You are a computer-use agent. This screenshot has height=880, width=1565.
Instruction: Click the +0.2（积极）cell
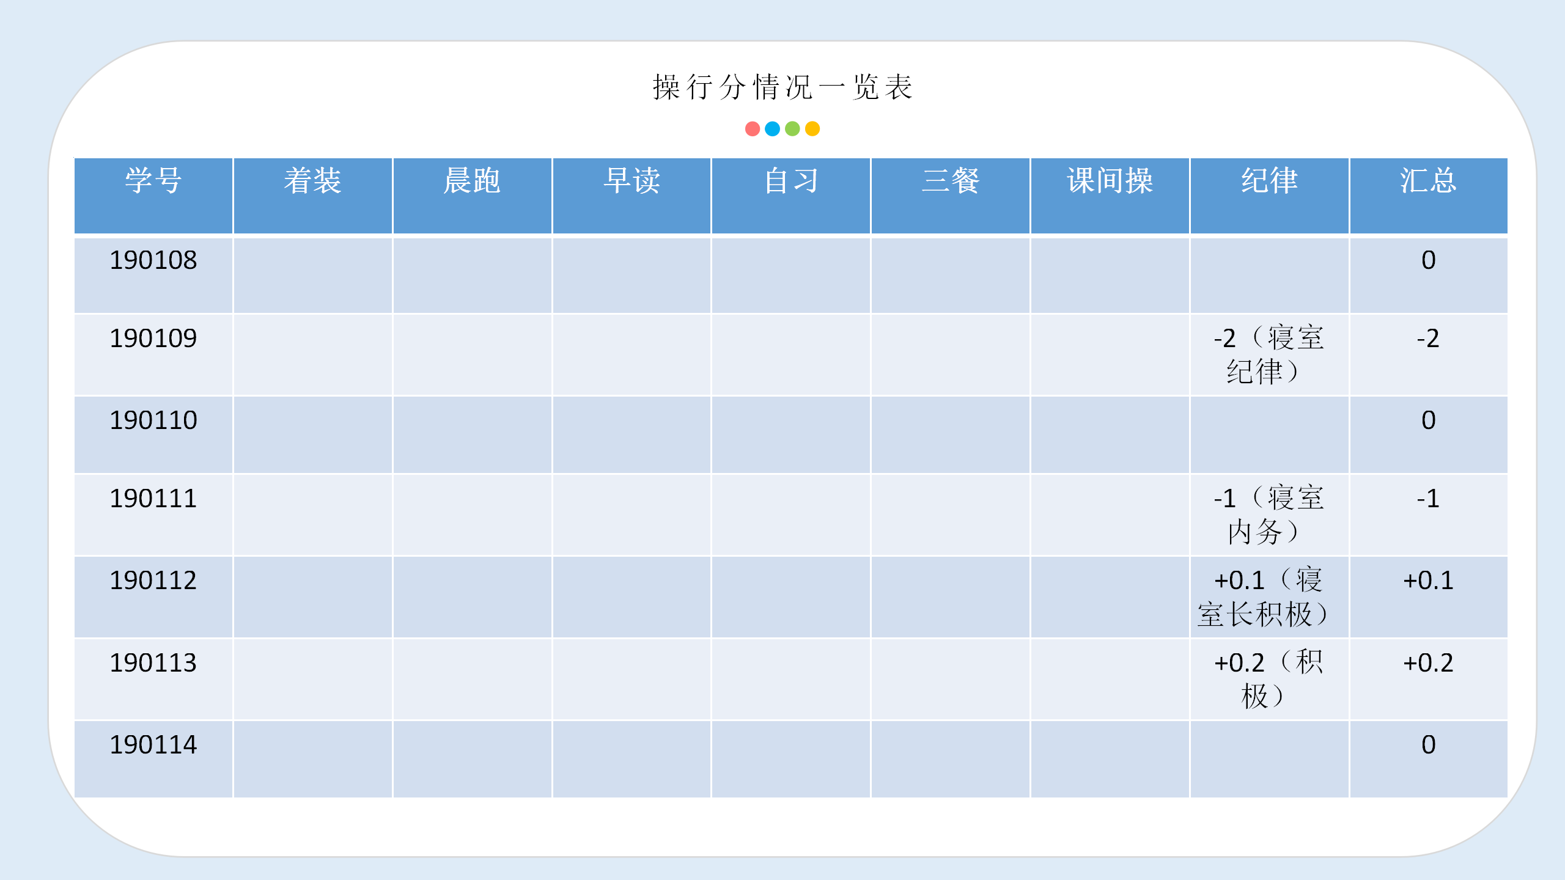coord(1269,680)
